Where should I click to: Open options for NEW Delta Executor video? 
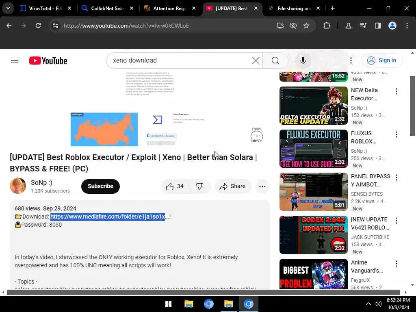(396, 91)
